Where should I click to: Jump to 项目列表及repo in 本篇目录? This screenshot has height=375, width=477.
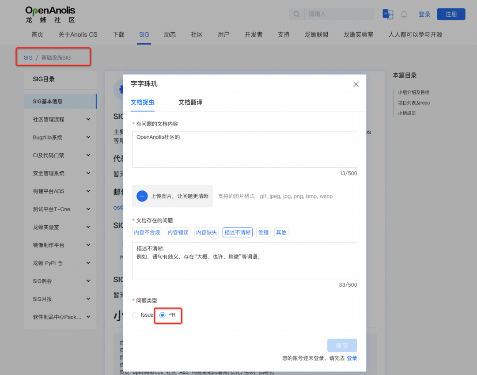[x=414, y=103]
